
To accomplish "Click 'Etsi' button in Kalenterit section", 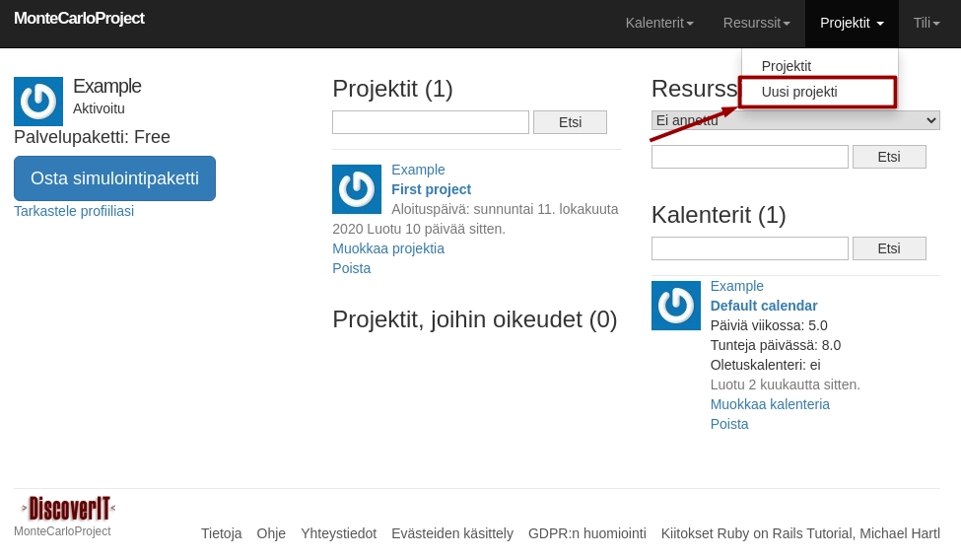I will point(889,248).
